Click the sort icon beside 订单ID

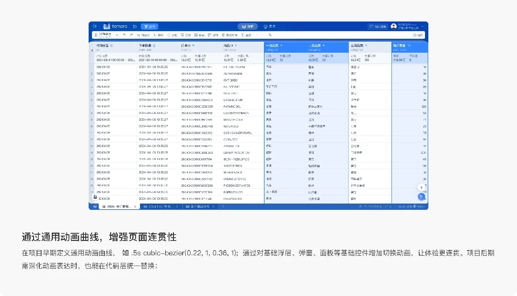(x=194, y=46)
